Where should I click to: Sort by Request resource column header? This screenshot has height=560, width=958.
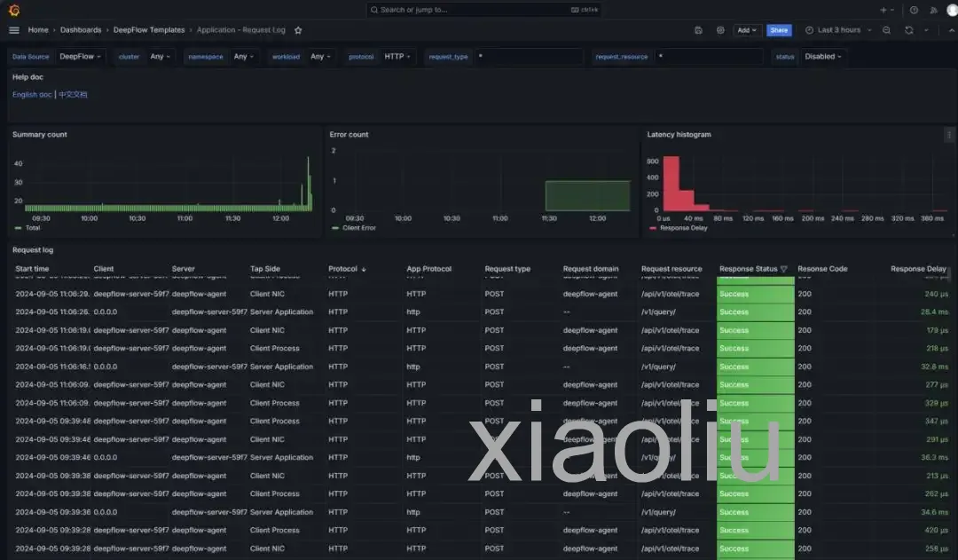coord(671,269)
